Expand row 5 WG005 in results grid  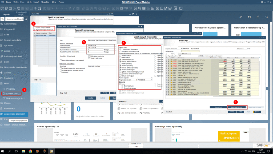coord(169,67)
